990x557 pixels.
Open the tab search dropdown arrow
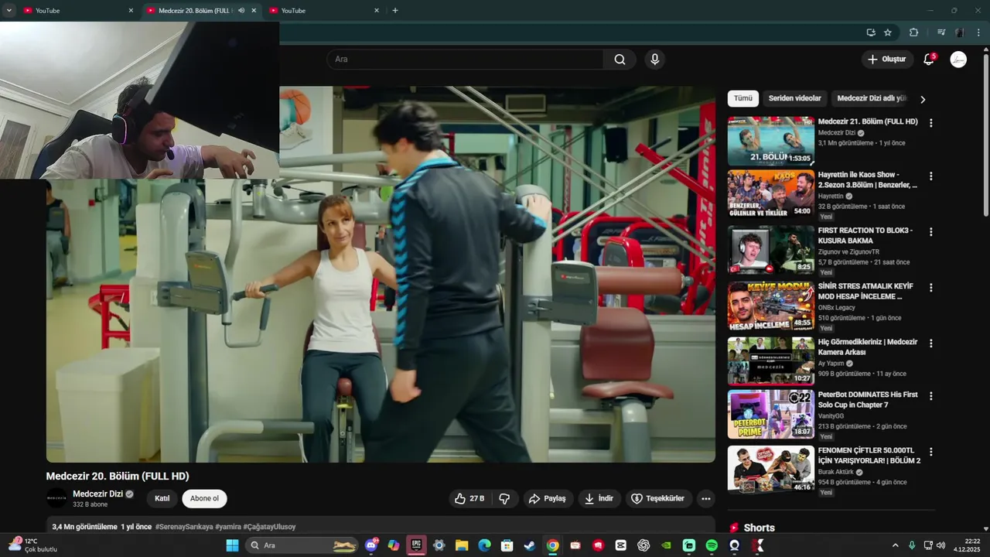9,10
